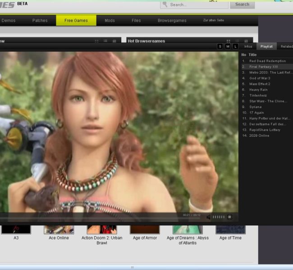Toggle fullscreen with the square icon
The image size is (293, 270).
(229, 217)
